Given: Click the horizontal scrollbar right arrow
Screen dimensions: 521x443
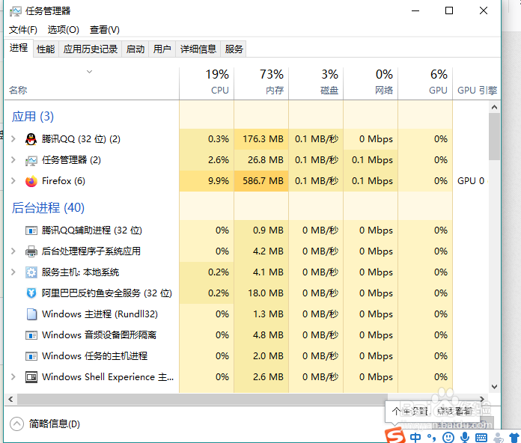Looking at the screenshot, I should (482, 399).
